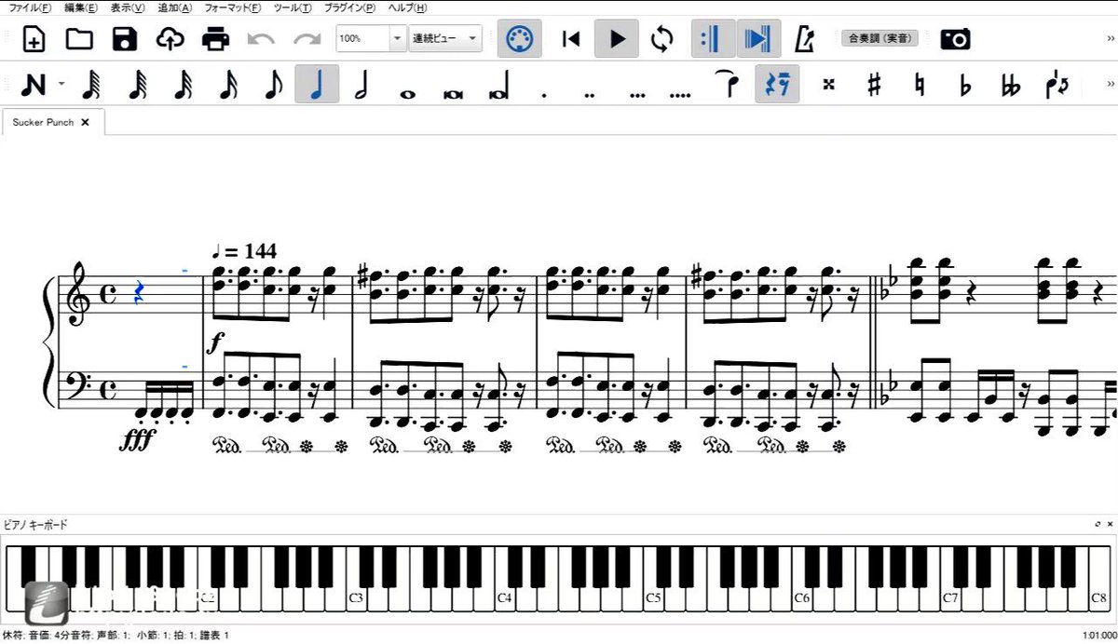This screenshot has height=644, width=1118.
Task: Open the フォーマット(F) menu
Action: click(x=234, y=7)
